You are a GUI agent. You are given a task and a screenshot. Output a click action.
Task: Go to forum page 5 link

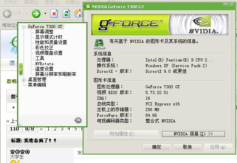tap(76, 129)
